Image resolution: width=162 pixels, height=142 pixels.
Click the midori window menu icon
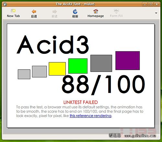[x=5, y=4]
